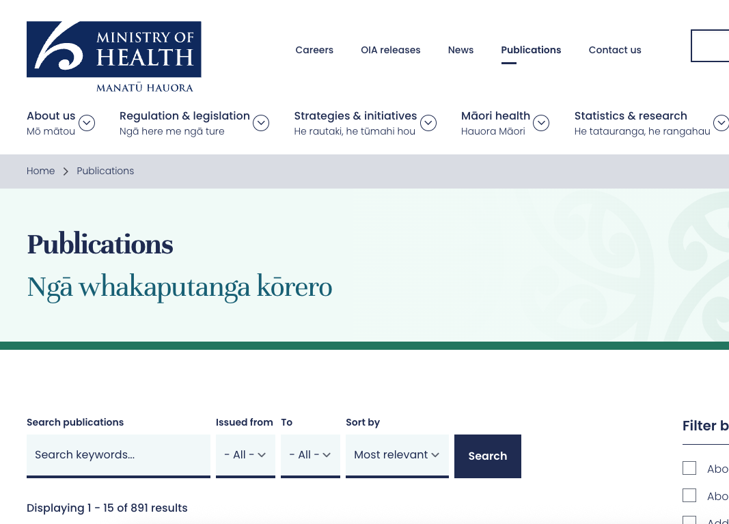The image size is (729, 524).
Task: Expand the Māori health dropdown chevron
Action: (541, 123)
